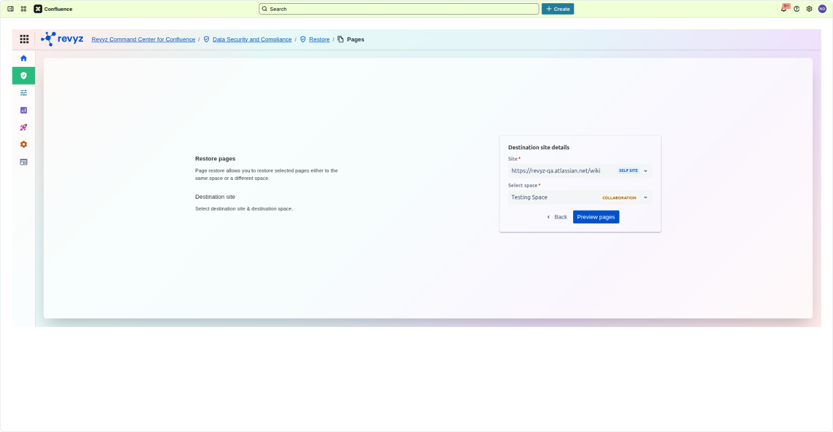Image resolution: width=833 pixels, height=432 pixels.
Task: Click the Confluence Search field
Action: [399, 9]
